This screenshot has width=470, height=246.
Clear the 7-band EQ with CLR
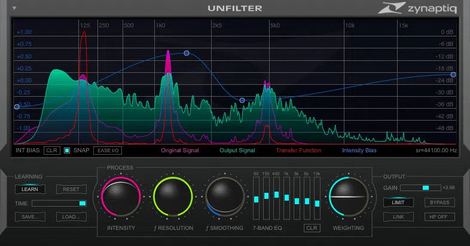pos(312,228)
